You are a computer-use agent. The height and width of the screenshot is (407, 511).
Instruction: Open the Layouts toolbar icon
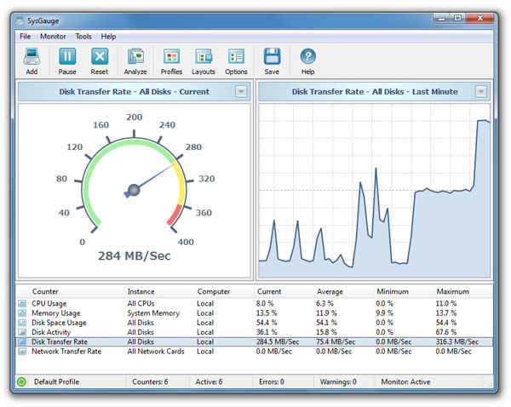pos(204,56)
